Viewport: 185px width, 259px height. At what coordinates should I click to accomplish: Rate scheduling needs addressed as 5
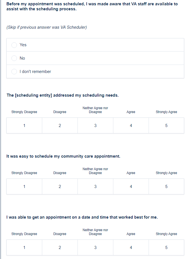(166, 126)
